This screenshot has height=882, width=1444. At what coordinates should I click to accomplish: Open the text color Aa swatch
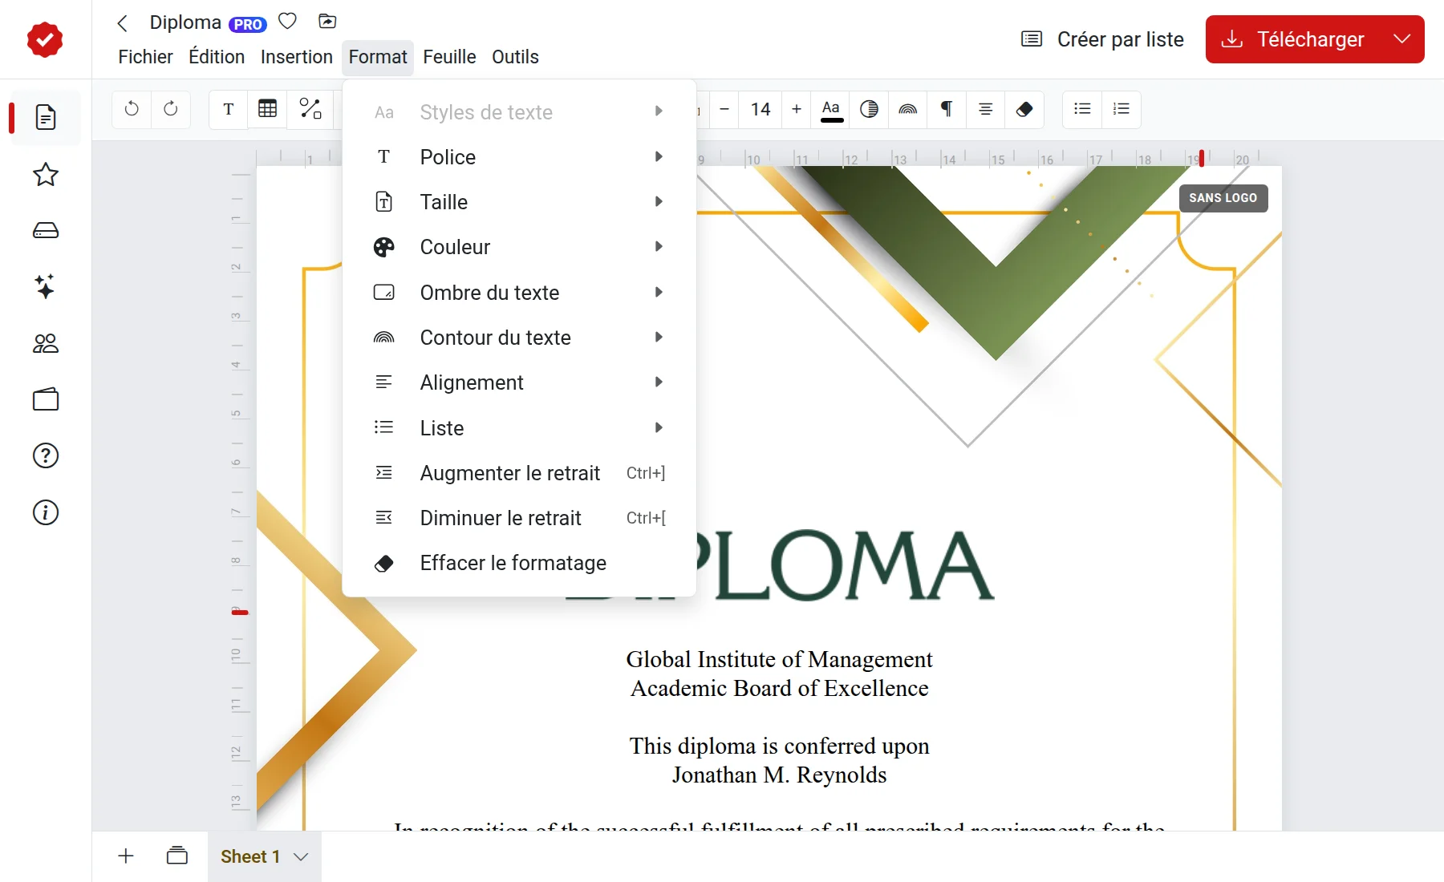coord(832,110)
